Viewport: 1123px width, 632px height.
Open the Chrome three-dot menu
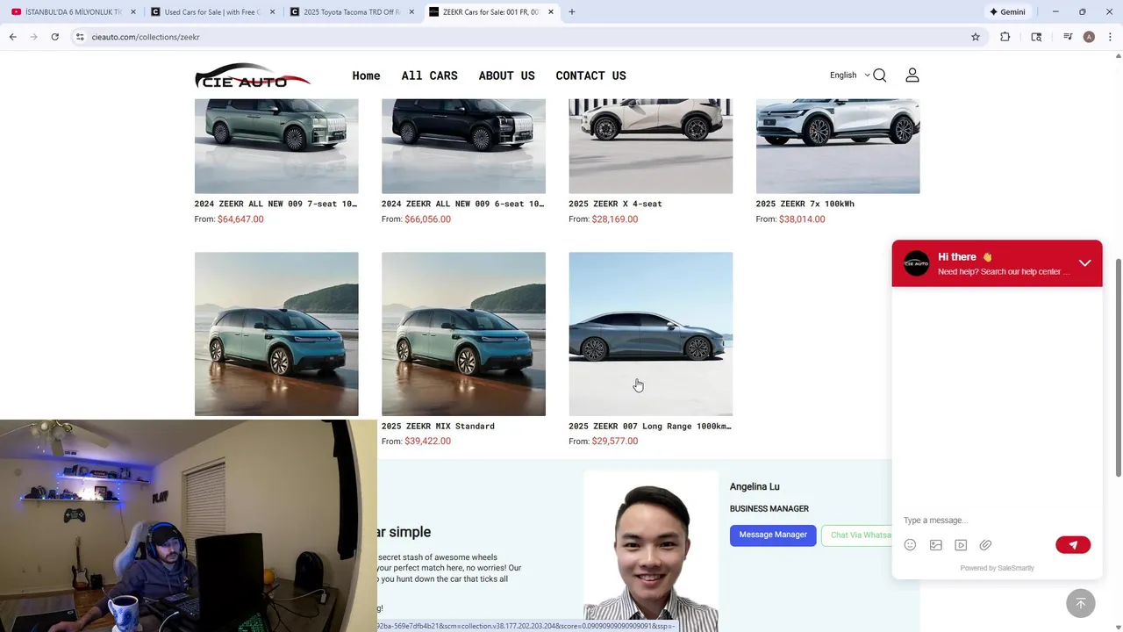(1111, 37)
